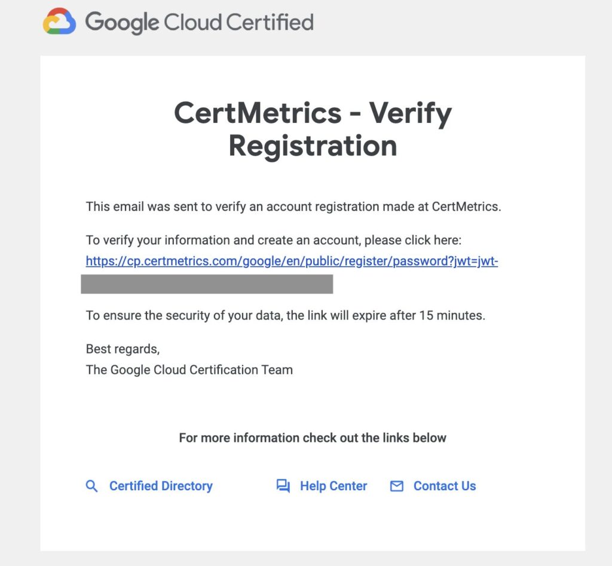This screenshot has height=566, width=612.
Task: Click 'The Google Cloud Certification Team' signature
Action: pyautogui.click(x=189, y=370)
